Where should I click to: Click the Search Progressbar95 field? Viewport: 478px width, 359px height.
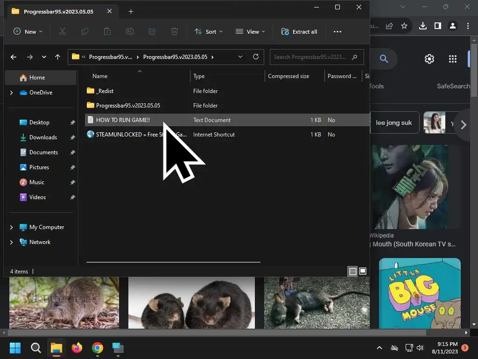(317, 57)
